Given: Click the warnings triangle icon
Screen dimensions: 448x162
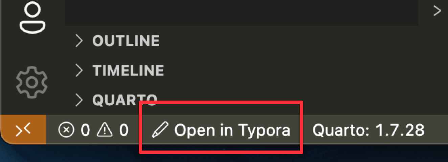Looking at the screenshot, I should tap(105, 130).
